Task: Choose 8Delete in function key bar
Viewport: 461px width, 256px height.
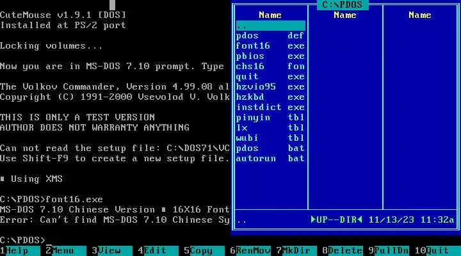Action: point(343,250)
